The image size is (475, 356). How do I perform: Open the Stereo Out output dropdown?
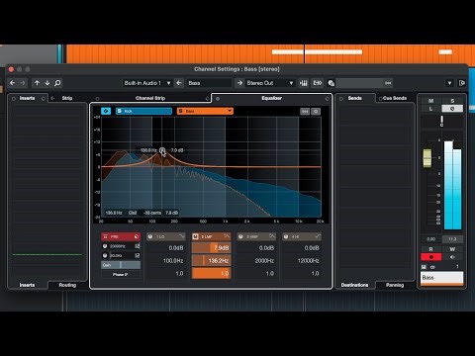click(270, 83)
